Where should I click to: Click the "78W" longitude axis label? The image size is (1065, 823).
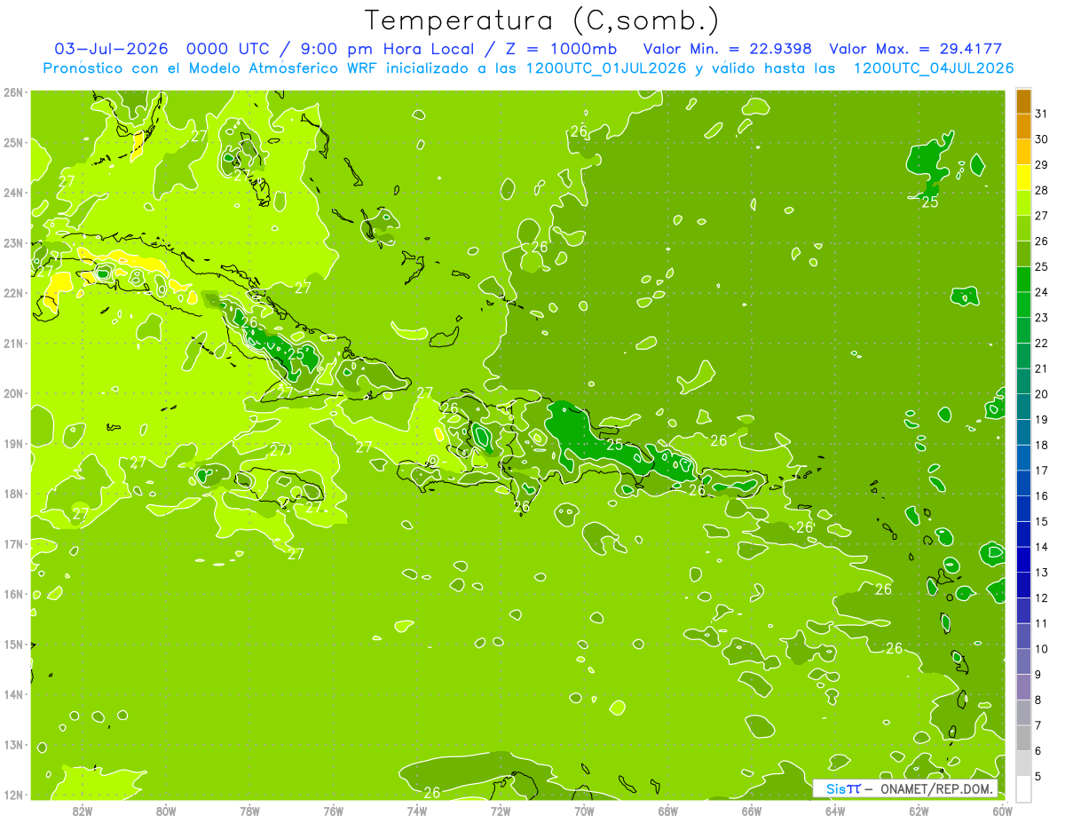pos(249,811)
